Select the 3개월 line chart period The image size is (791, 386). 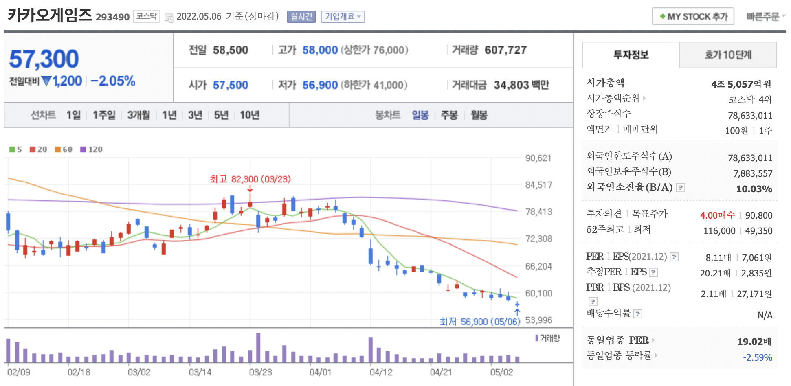click(x=138, y=115)
